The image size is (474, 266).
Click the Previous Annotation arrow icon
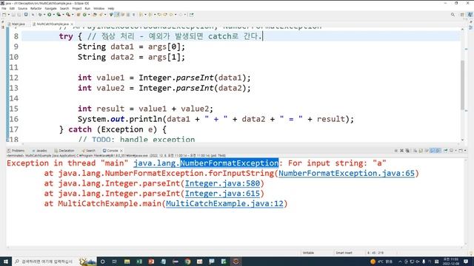pyautogui.click(x=150, y=15)
